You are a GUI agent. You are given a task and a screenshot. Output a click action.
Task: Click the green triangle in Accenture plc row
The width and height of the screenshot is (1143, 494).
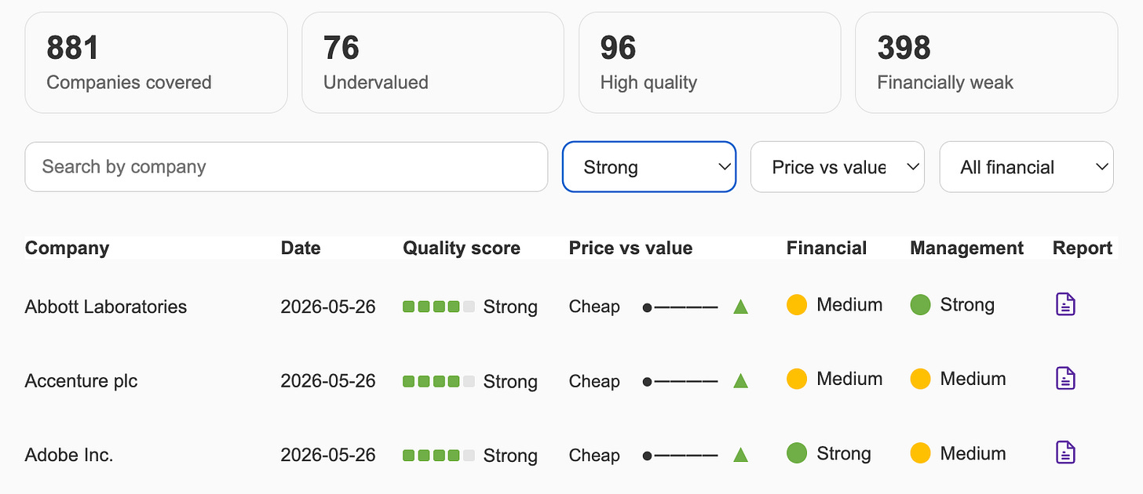click(740, 381)
